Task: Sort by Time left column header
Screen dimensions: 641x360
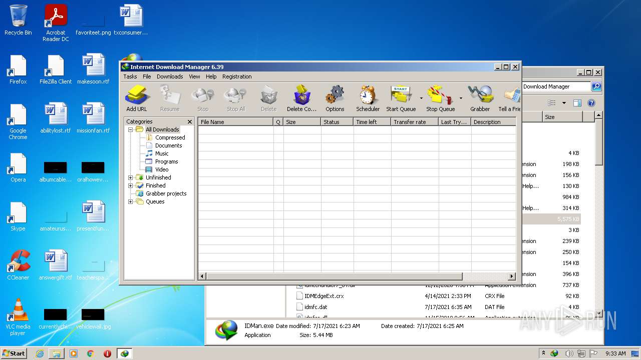Action: [372, 122]
